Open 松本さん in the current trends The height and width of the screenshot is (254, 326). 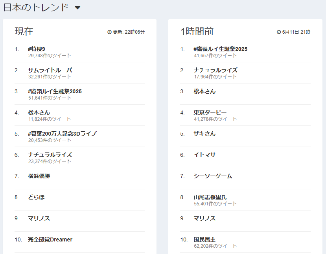click(x=39, y=112)
